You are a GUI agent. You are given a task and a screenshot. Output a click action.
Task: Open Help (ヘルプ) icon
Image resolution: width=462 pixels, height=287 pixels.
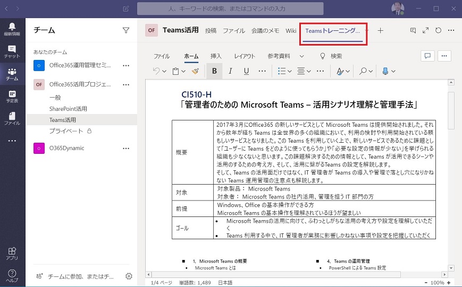click(x=12, y=276)
